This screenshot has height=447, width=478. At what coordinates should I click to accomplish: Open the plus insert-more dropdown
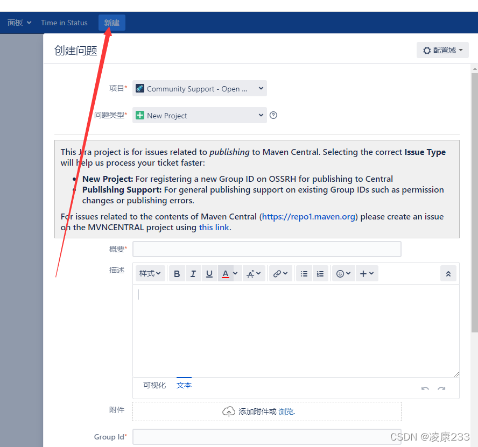click(x=367, y=274)
